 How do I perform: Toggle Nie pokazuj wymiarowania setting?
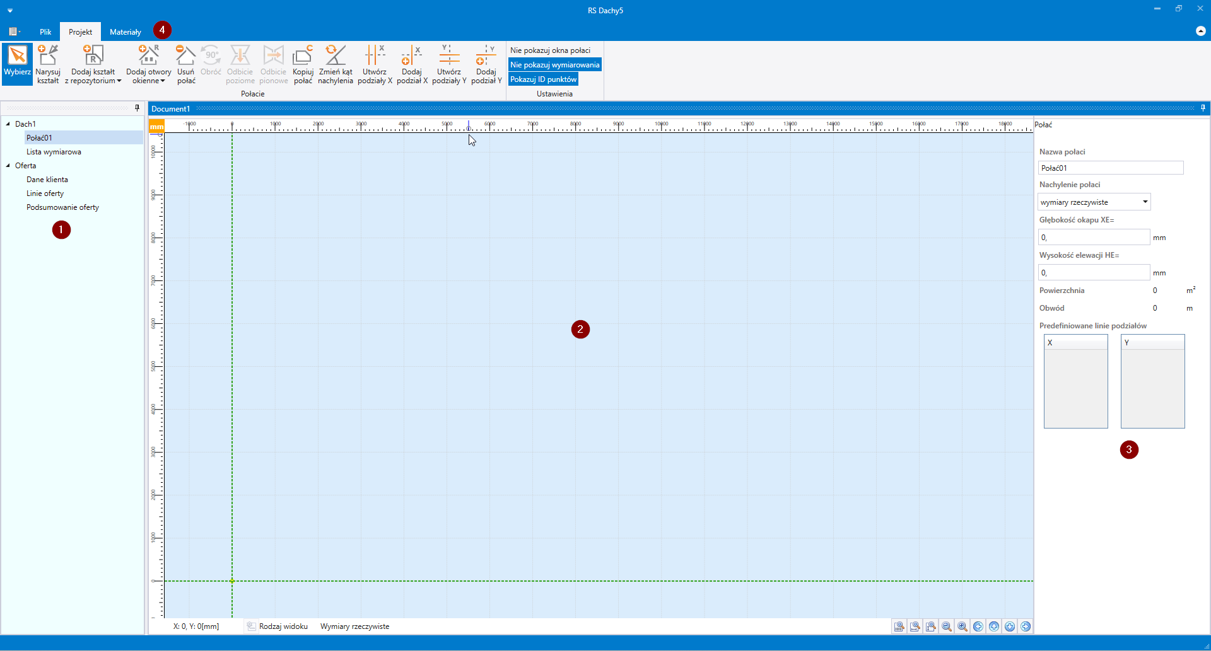pyautogui.click(x=554, y=65)
